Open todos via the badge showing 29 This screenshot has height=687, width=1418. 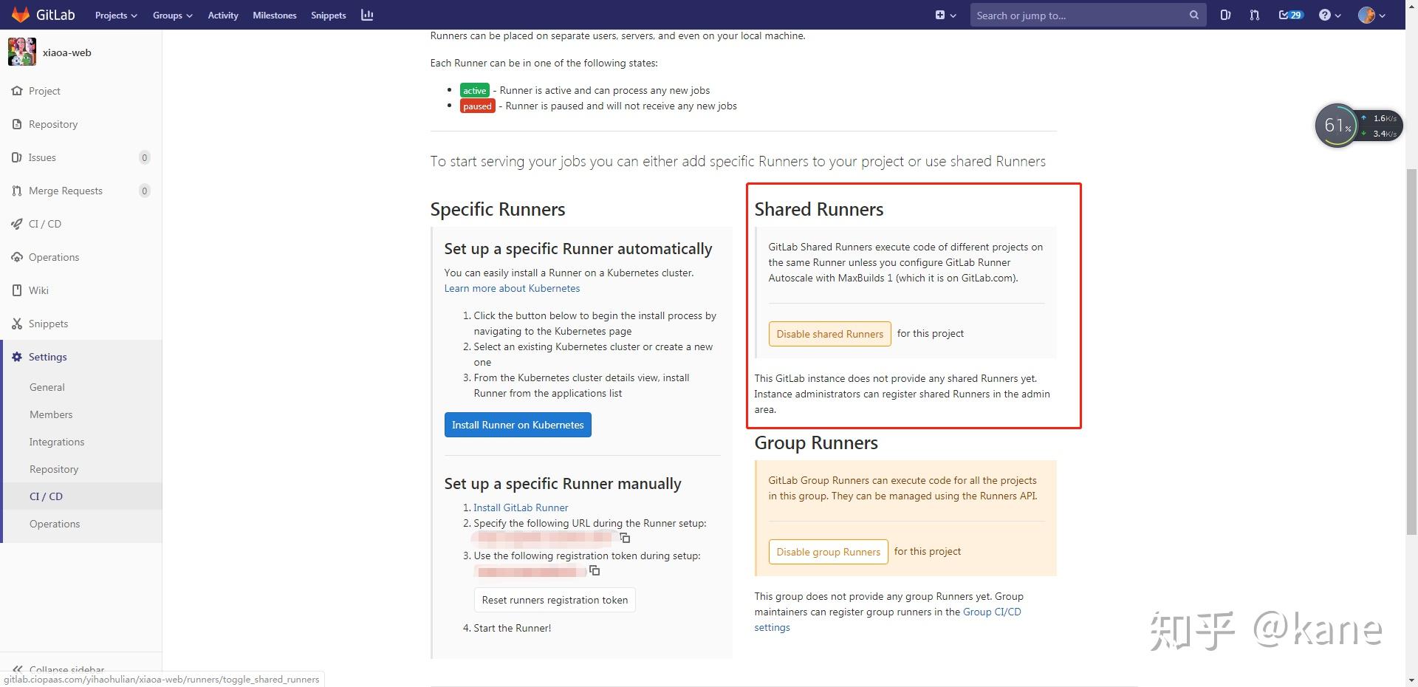tap(1289, 15)
